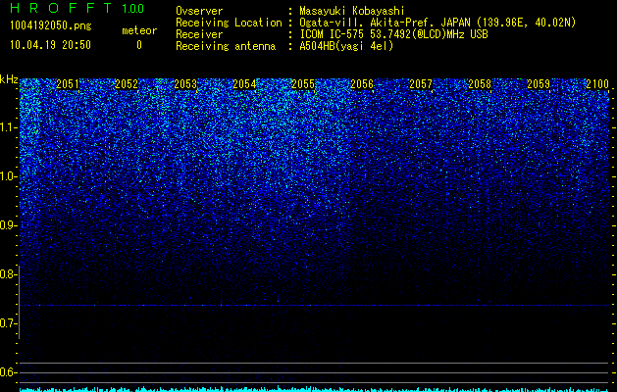
Task: Click the Receiving Location label
Action: 229,23
